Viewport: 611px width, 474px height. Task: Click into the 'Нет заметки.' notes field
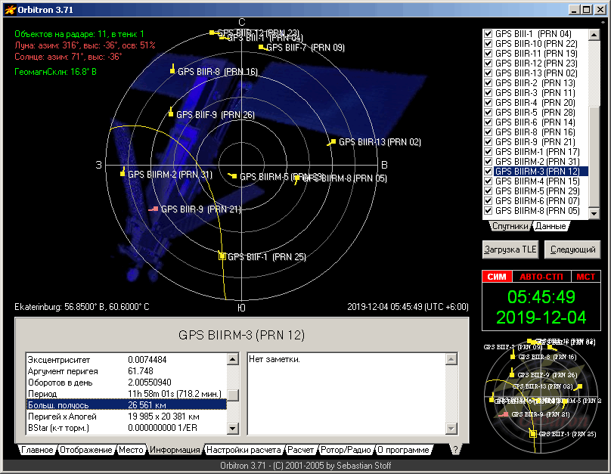pyautogui.click(x=346, y=393)
